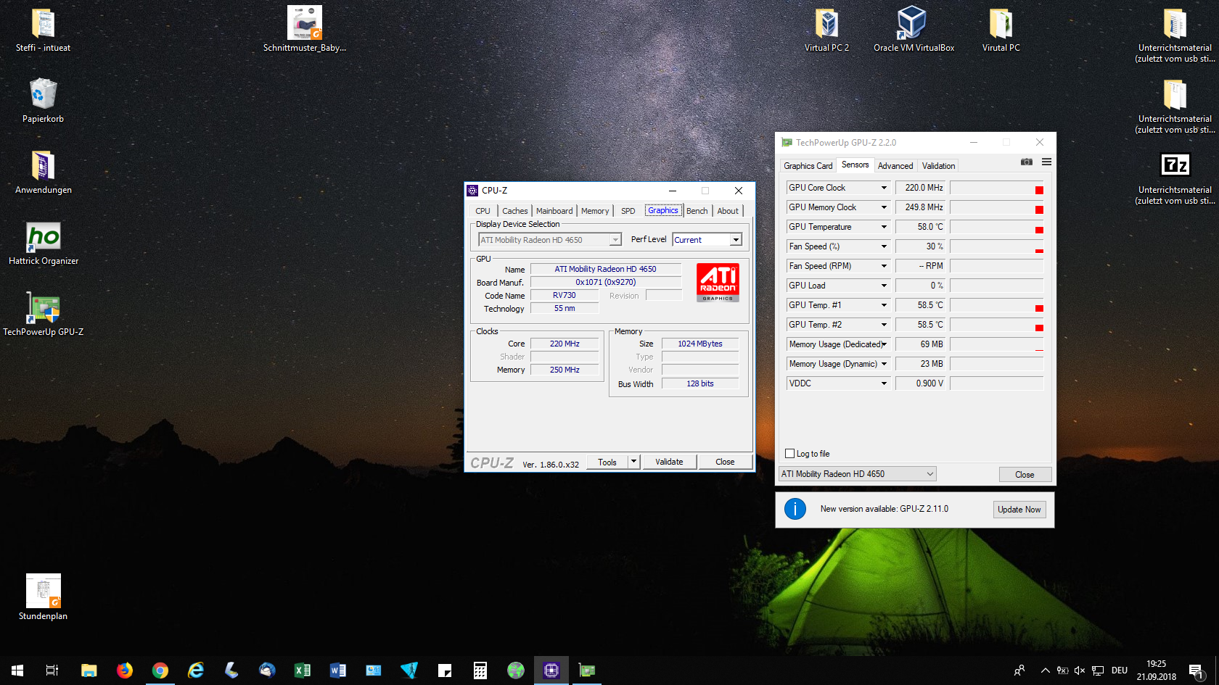Click the VDDC sensor graph
The image size is (1219, 685).
[x=997, y=383]
